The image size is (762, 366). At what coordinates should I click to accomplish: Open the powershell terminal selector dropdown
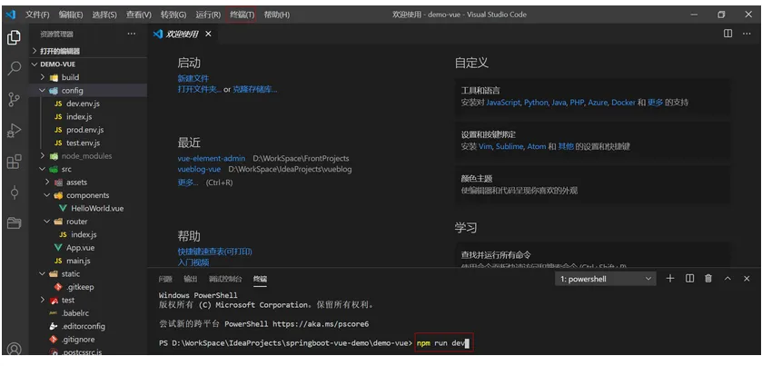(606, 279)
